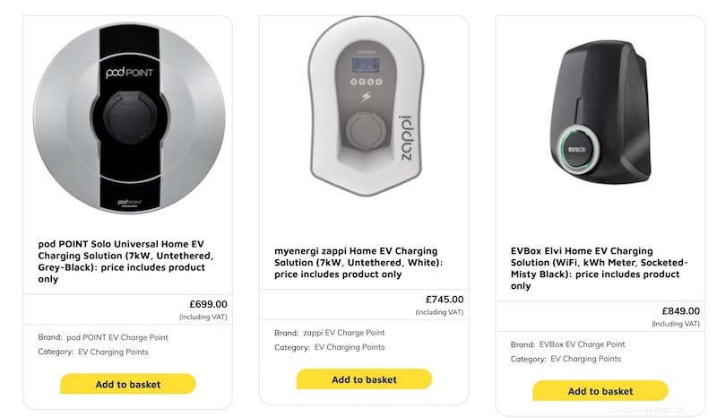717x418 pixels.
Task: Open EV Charging Points category under EVBox
Action: coord(585,359)
